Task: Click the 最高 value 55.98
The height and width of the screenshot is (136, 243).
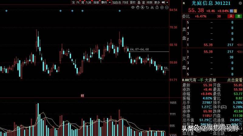Action: 238,89
